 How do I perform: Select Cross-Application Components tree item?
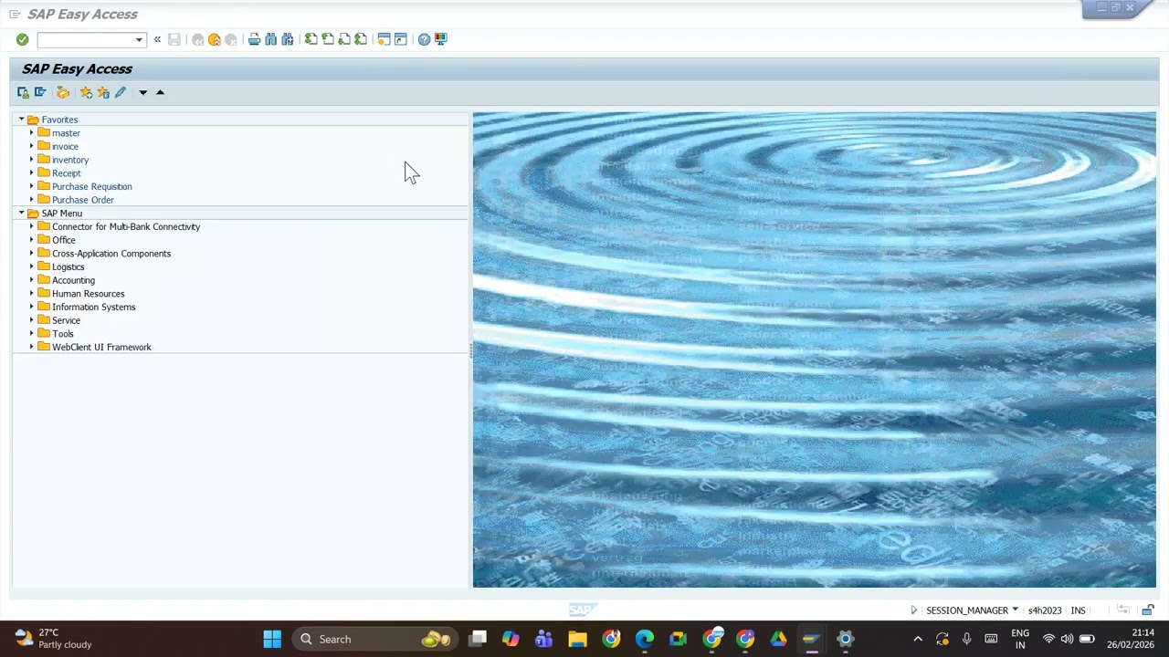pyautogui.click(x=111, y=254)
